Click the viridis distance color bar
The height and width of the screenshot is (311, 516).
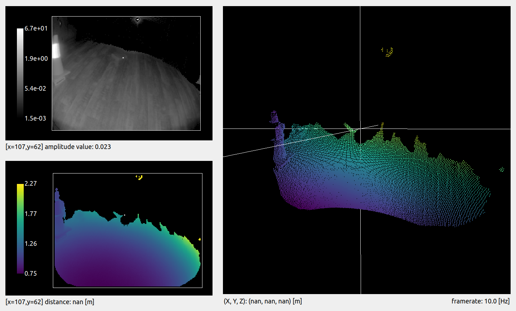[20, 228]
